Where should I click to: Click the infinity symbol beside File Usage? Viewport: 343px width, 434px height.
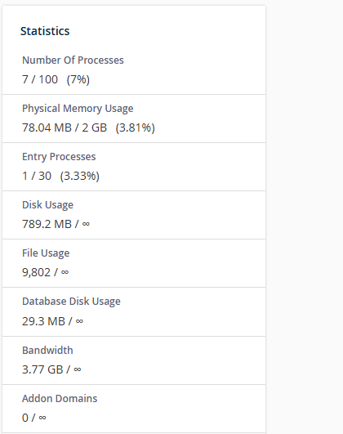(x=65, y=272)
